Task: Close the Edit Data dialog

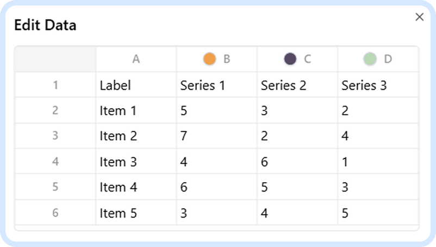Action: (x=419, y=17)
